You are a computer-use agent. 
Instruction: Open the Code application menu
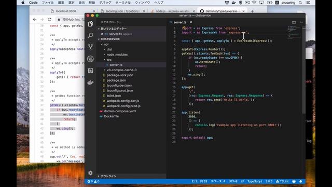(33, 3)
